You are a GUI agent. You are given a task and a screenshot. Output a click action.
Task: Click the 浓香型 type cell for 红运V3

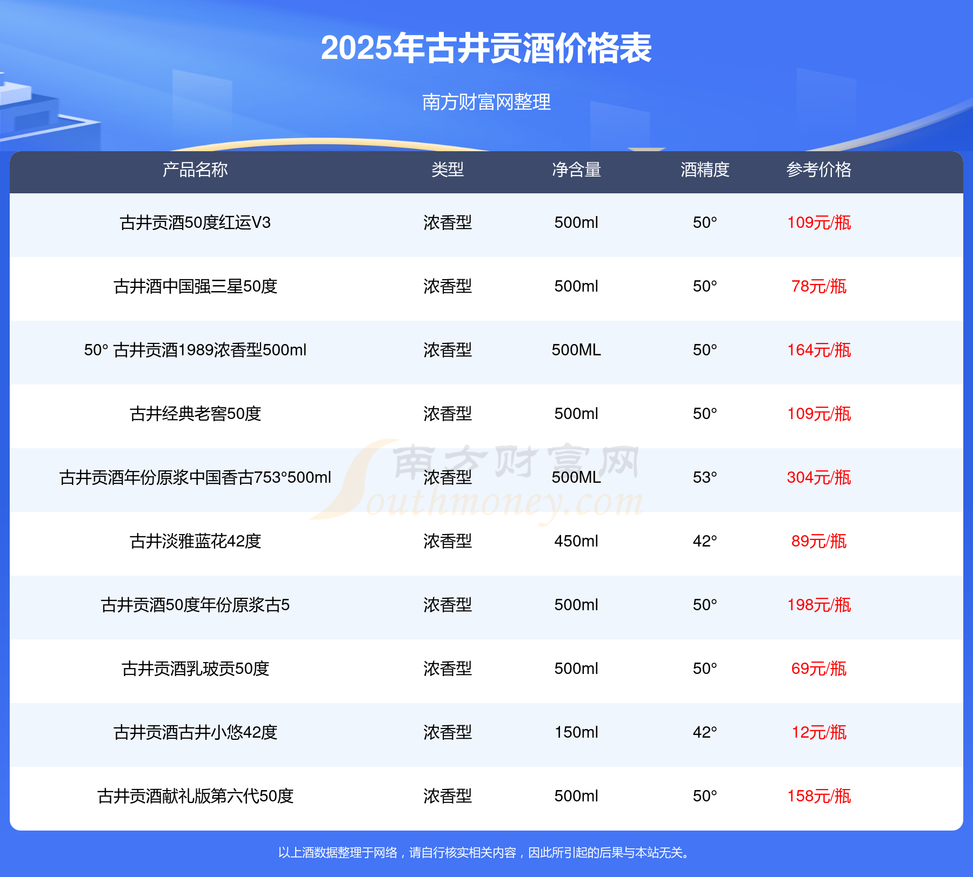[x=448, y=222]
